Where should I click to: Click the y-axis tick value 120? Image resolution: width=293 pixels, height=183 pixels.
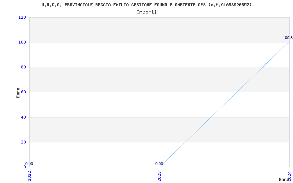(x=22, y=17)
